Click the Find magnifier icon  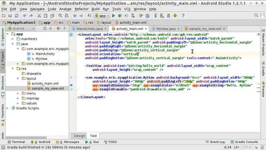pyautogui.click(x=60, y=16)
